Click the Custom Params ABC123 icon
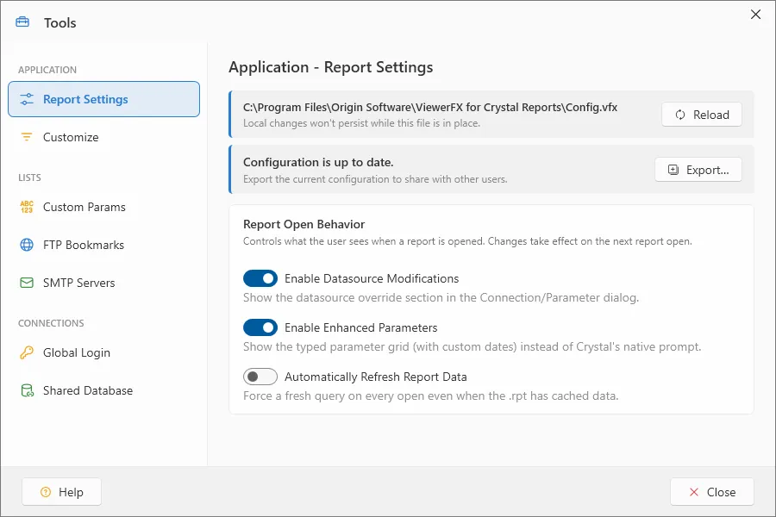Image resolution: width=776 pixels, height=517 pixels. (x=27, y=207)
